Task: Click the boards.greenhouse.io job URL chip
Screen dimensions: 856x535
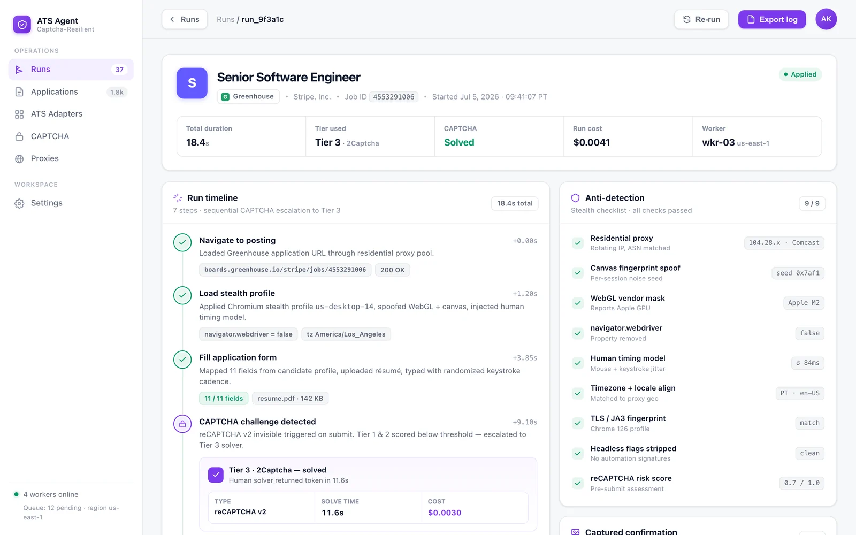Action: [285, 270]
